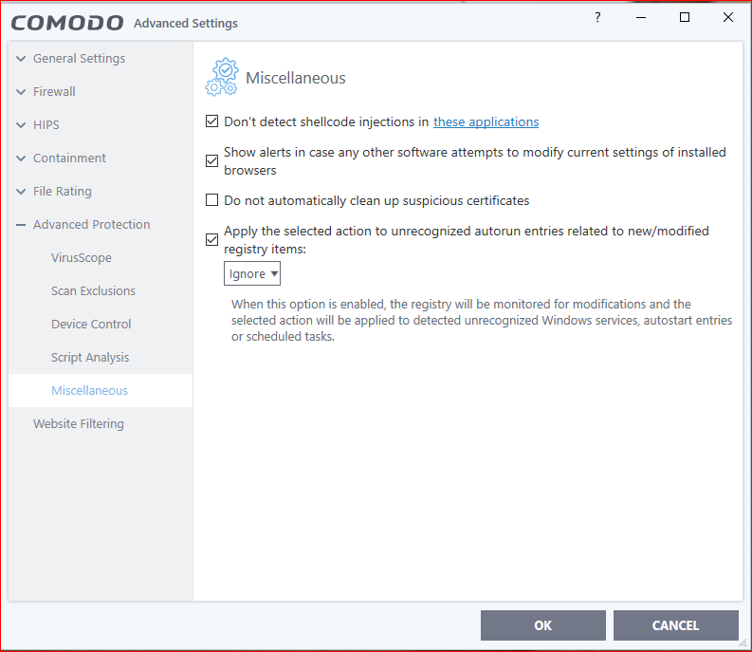The image size is (752, 652).
Task: Expand the Firewall section
Action: [x=21, y=92]
